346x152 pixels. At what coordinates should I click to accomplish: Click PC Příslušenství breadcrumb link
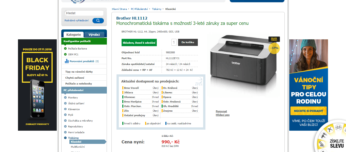[x=139, y=9]
